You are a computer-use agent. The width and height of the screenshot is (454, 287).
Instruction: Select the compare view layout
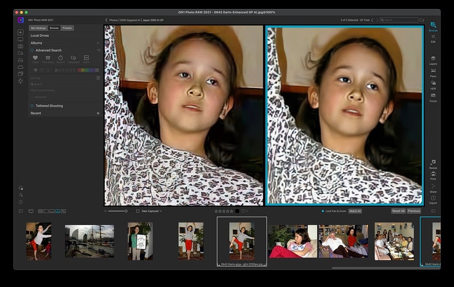coord(58,211)
